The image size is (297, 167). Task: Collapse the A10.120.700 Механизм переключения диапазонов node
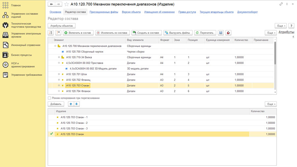pos(55,46)
